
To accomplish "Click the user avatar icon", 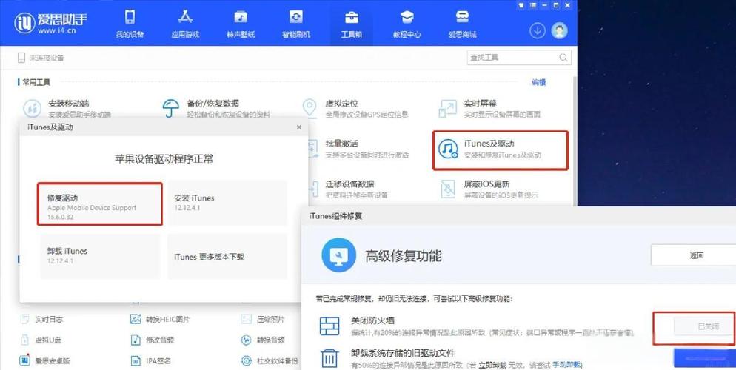I will coord(559,31).
